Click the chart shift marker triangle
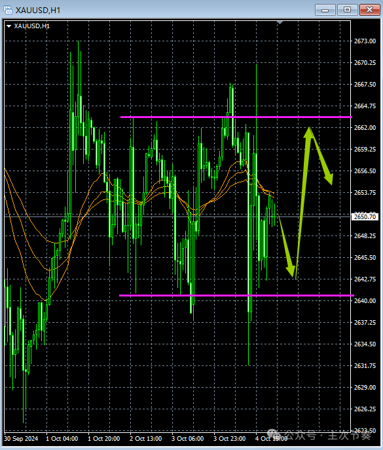This screenshot has width=383, height=450. click(x=280, y=22)
